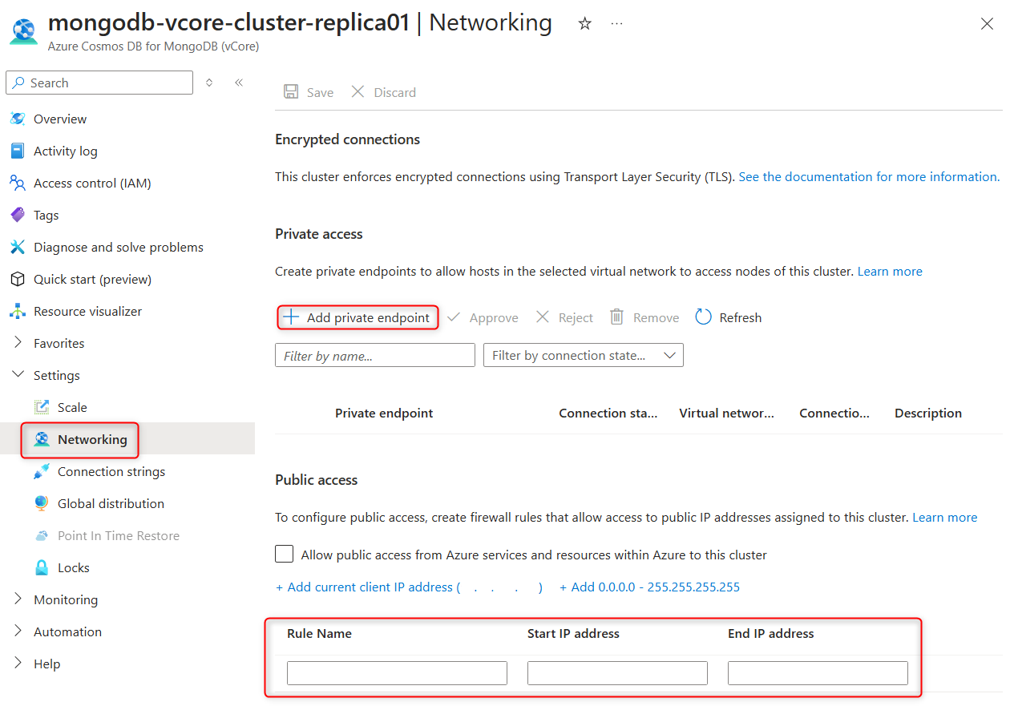
Task: Click the Remove trash icon for private endpoints
Action: pyautogui.click(x=616, y=317)
